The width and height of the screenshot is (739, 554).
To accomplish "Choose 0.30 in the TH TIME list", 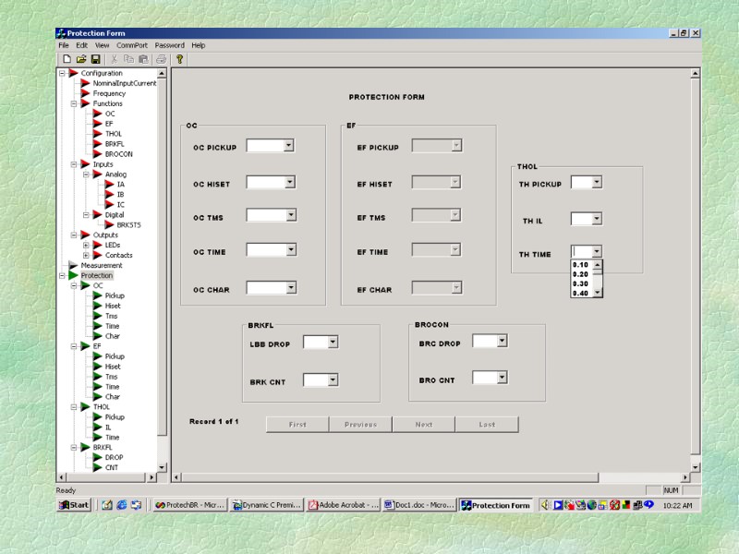I will tap(581, 283).
